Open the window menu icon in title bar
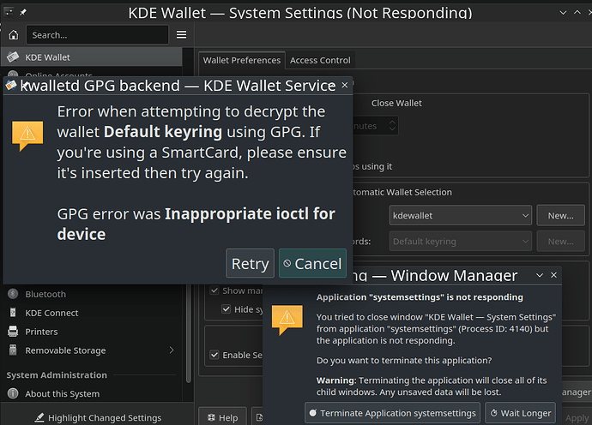592x425 pixels. coord(9,12)
